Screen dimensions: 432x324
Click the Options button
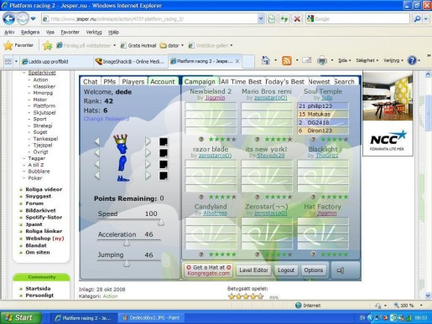[x=314, y=270]
